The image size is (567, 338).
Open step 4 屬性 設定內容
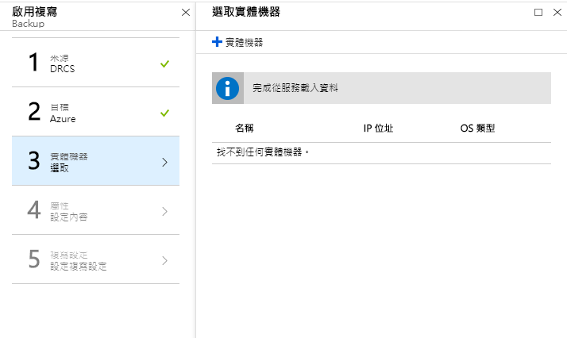(95, 209)
